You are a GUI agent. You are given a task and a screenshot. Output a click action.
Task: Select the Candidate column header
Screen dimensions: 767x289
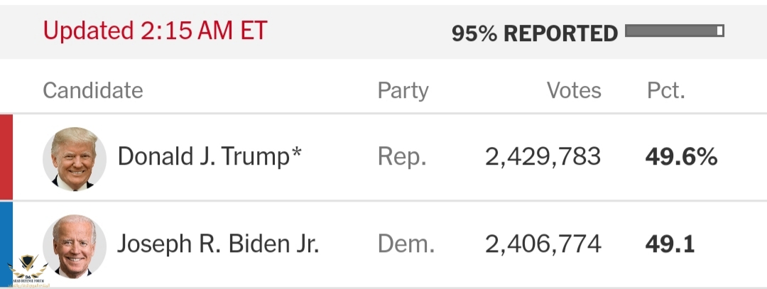click(93, 90)
